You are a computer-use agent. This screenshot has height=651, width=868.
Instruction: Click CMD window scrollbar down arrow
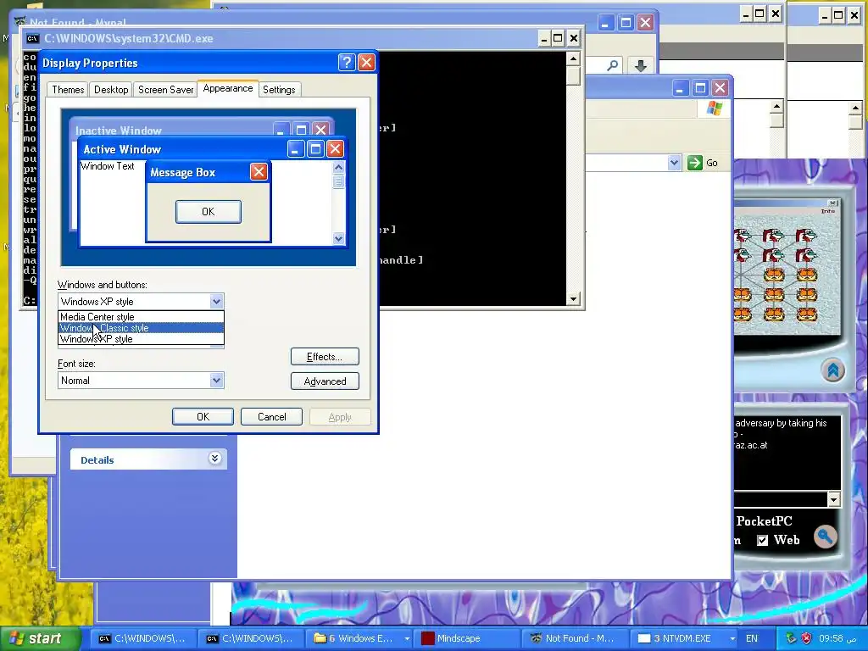(573, 299)
